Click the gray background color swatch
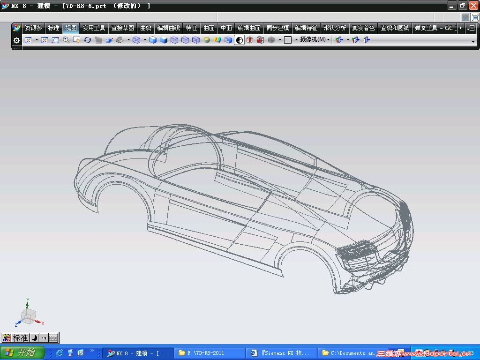The height and width of the screenshot is (360, 480). pyautogui.click(x=288, y=40)
